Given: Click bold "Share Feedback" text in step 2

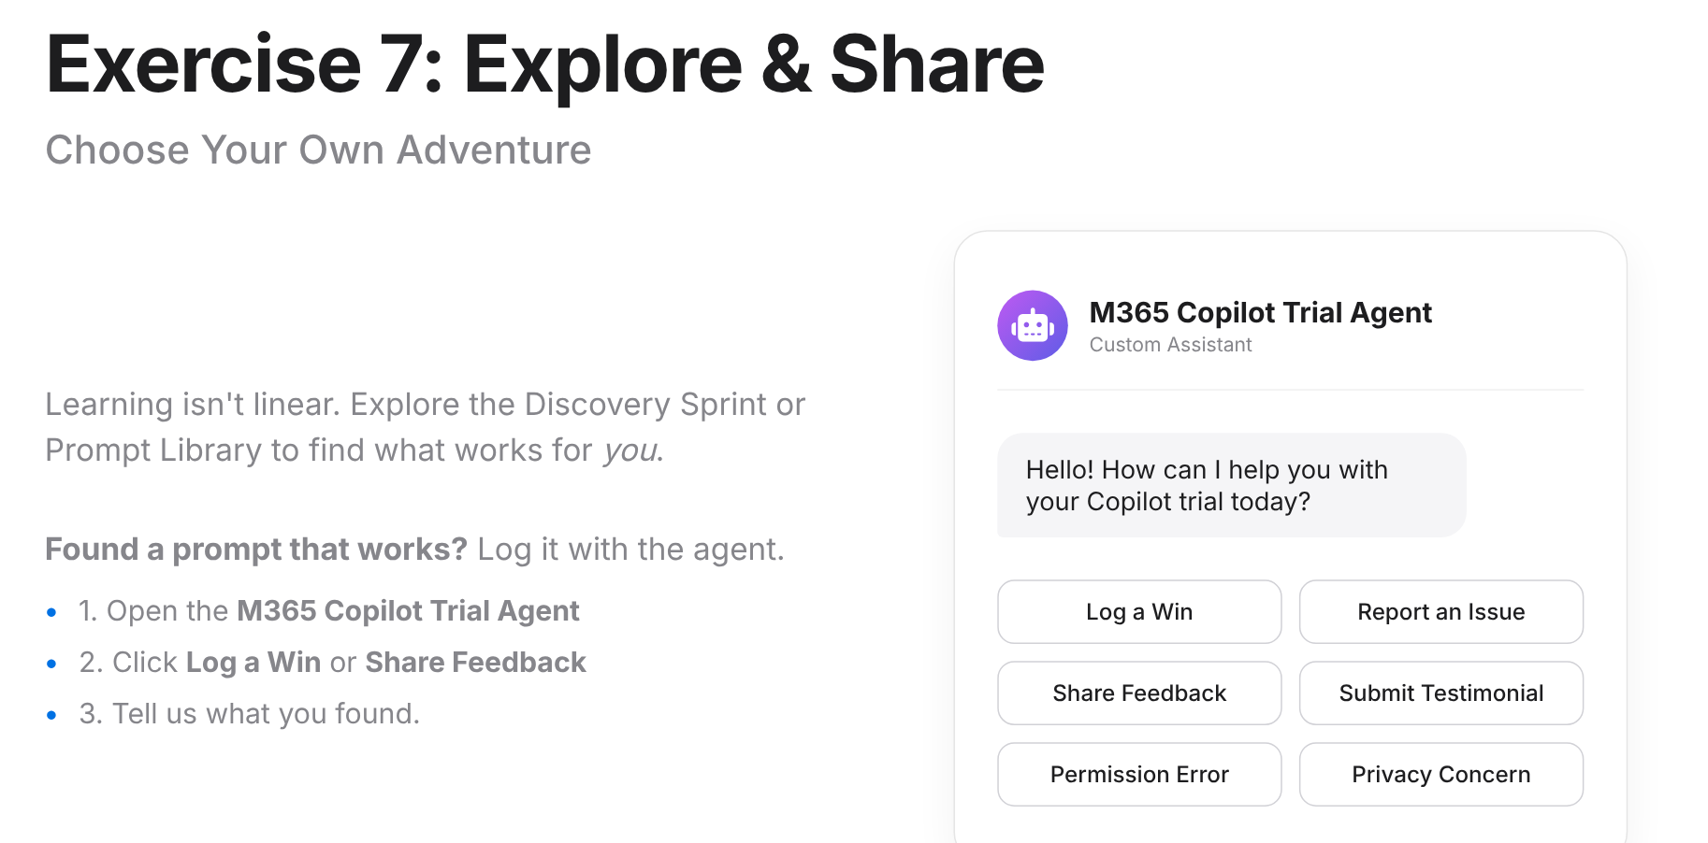Looking at the screenshot, I should pos(475,663).
